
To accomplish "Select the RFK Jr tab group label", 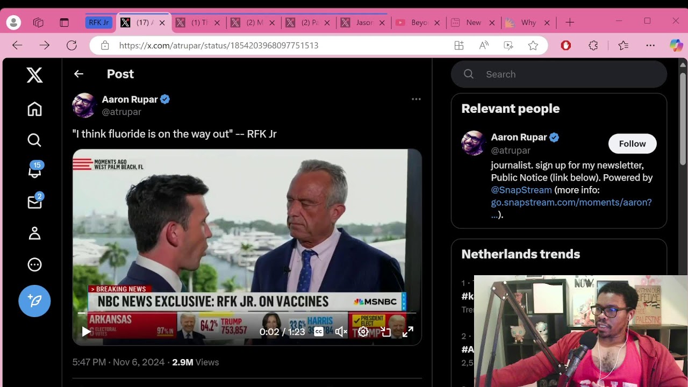I will point(99,23).
